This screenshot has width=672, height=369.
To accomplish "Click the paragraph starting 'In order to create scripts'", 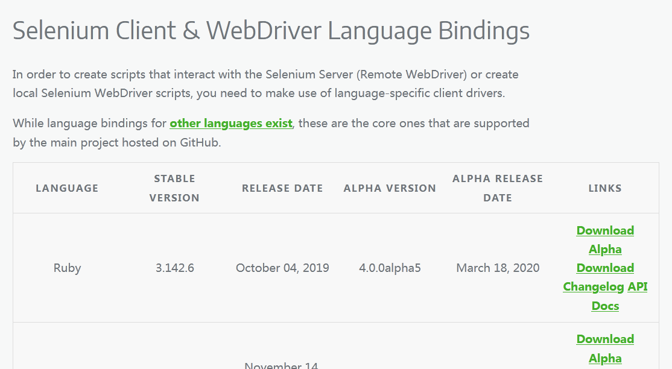I will coord(265,84).
